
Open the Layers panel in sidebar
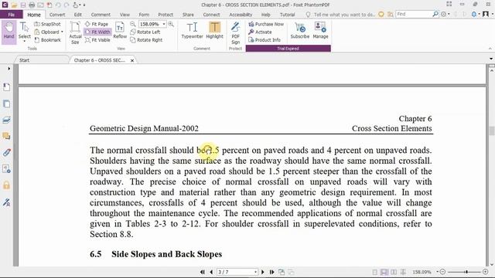6,120
